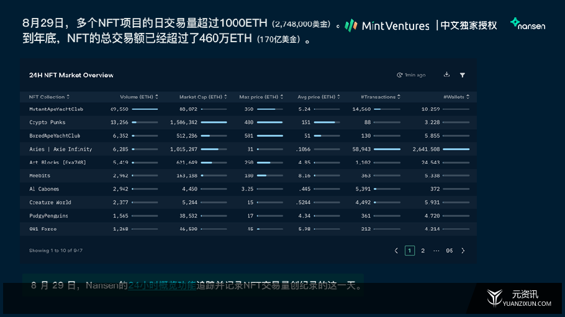Sort by Avg price (ETH) column
The width and height of the screenshot is (565, 317).
click(319, 97)
